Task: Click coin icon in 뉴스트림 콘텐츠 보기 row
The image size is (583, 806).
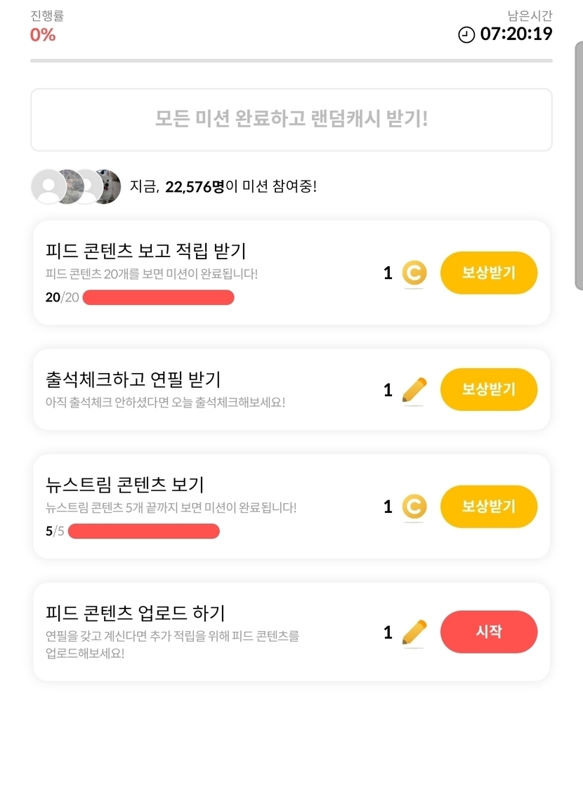Action: 414,507
